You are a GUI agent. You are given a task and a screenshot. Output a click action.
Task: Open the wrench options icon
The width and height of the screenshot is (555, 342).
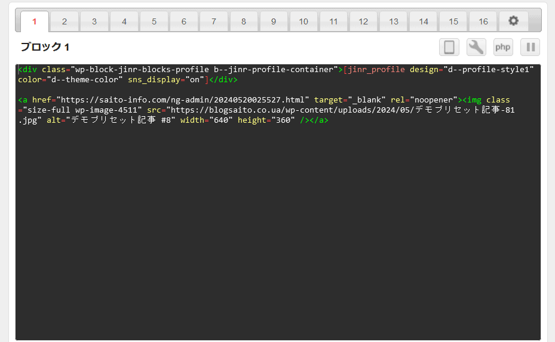coord(476,47)
